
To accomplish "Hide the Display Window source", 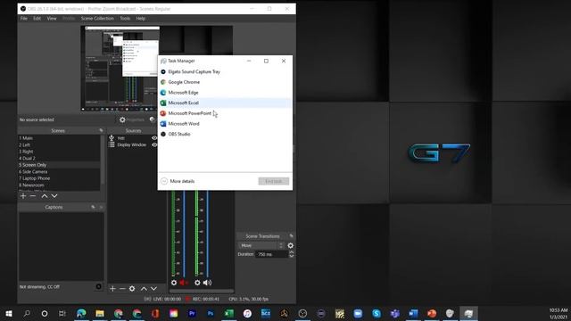I will coord(154,144).
